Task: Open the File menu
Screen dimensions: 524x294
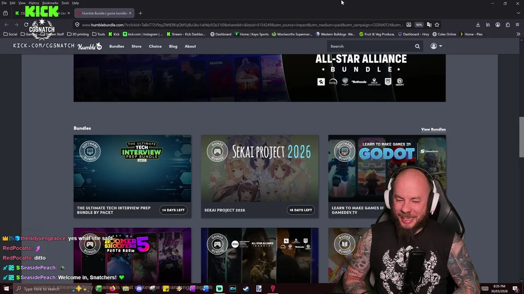Action: click(x=4, y=3)
